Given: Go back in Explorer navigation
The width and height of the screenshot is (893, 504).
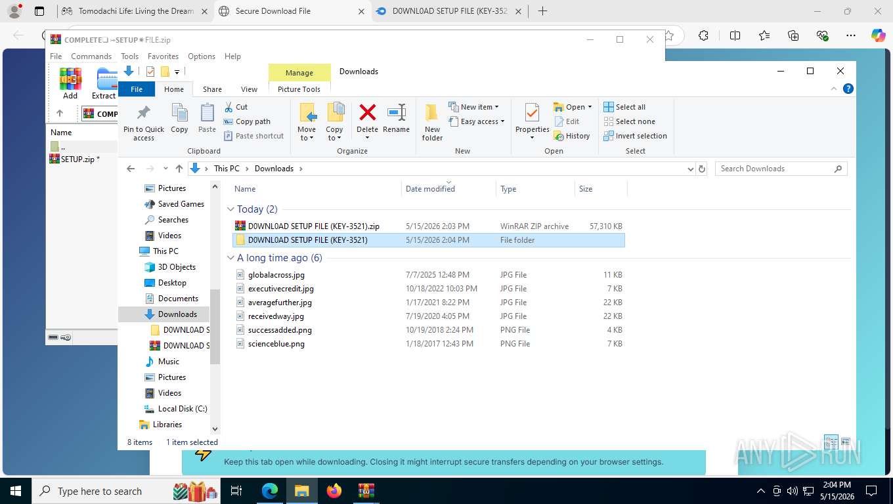Looking at the screenshot, I should (131, 169).
